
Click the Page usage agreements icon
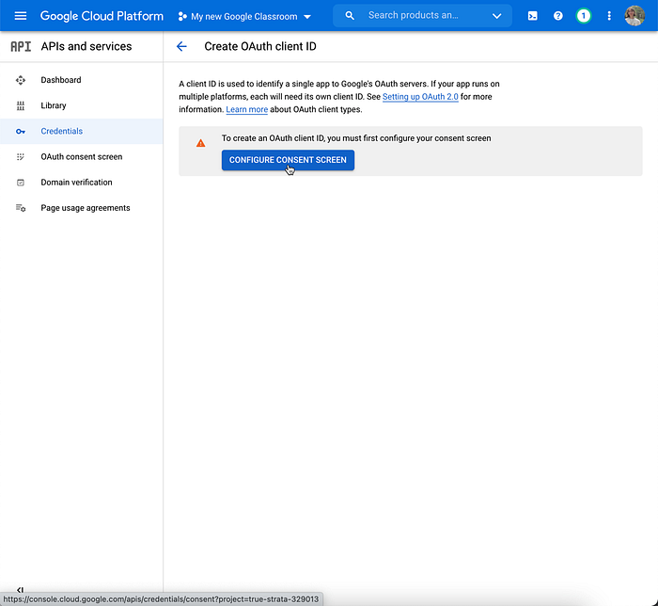pyautogui.click(x=21, y=208)
